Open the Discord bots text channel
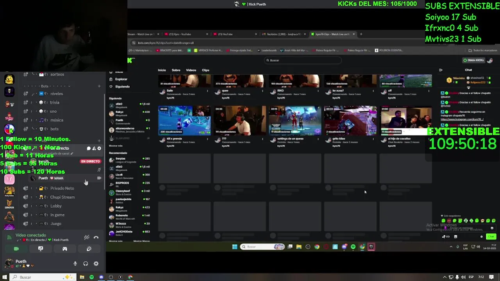This screenshot has width=500, height=281. [62, 129]
